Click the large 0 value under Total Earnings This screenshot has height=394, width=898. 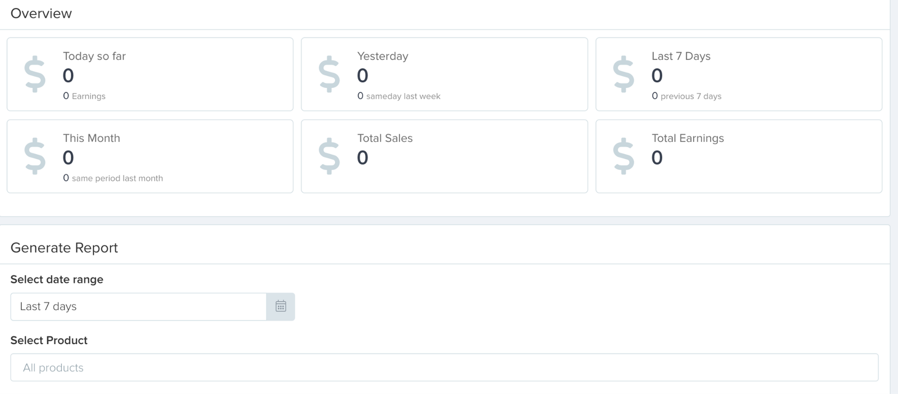pyautogui.click(x=657, y=157)
